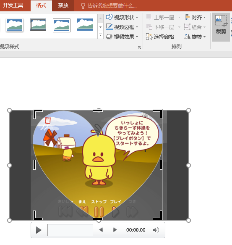Expand the 下移一层 dropdown arrow
This screenshot has height=245, width=232.
coord(179,27)
